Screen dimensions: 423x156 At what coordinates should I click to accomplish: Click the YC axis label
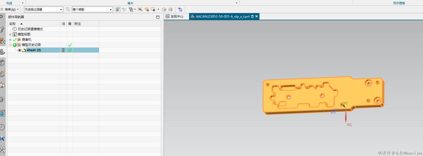(346, 103)
